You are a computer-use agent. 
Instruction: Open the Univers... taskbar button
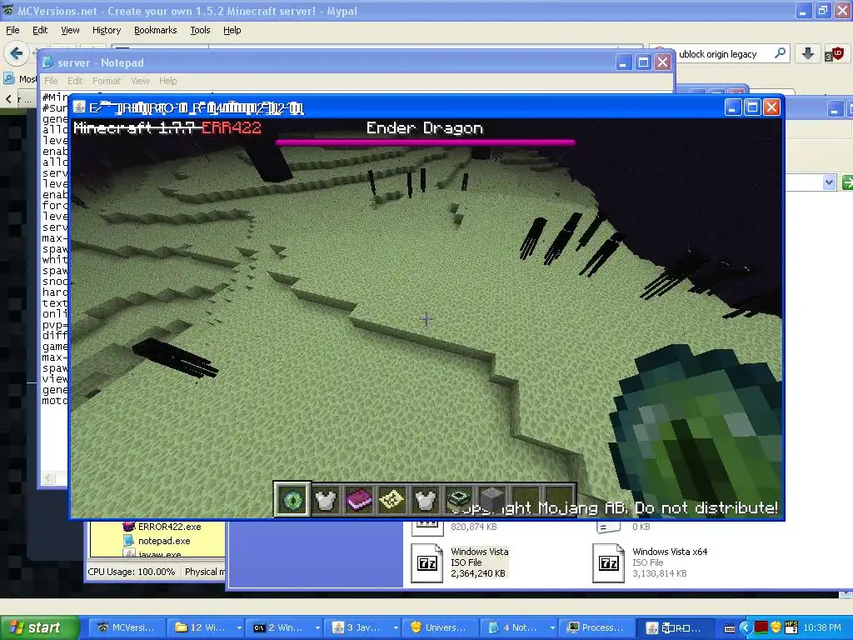438,627
